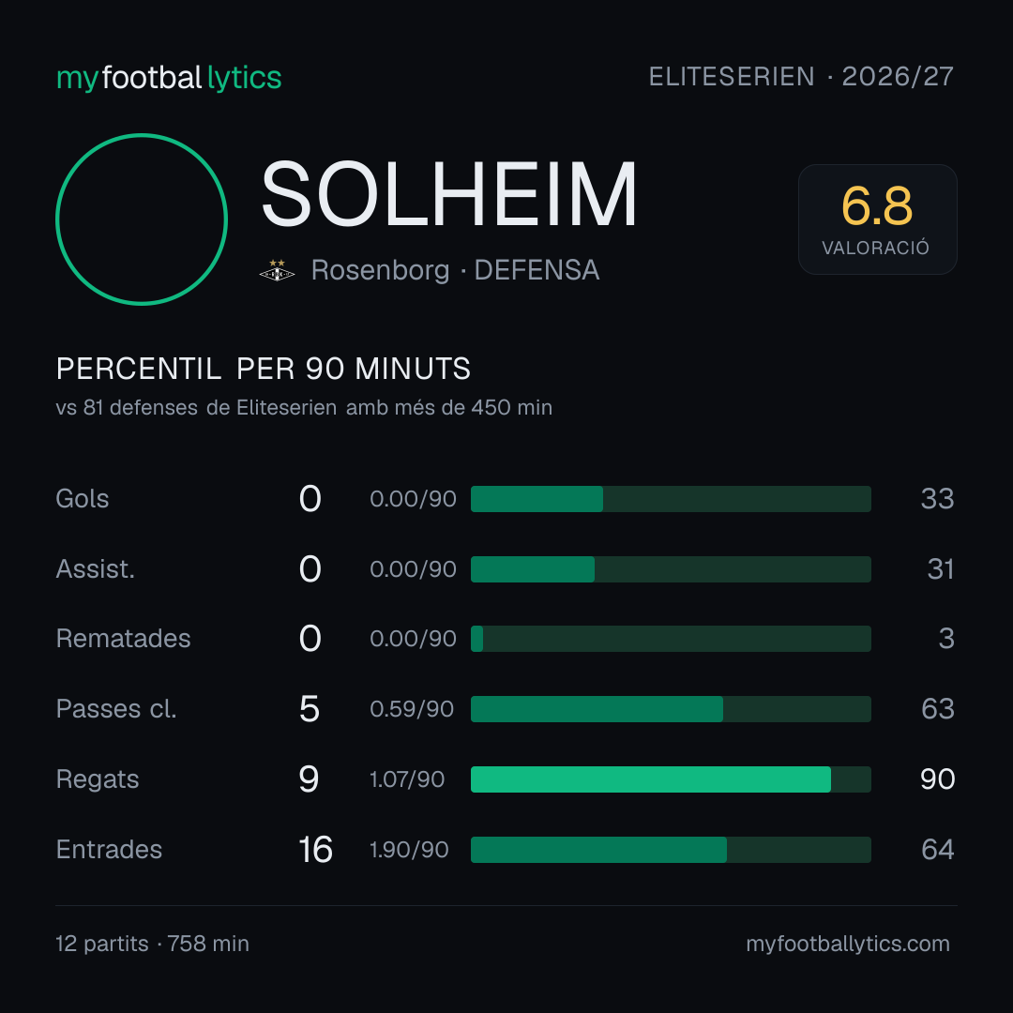Click the 12 partits 758 min footer
The width and height of the screenshot is (1013, 1013).
(153, 944)
